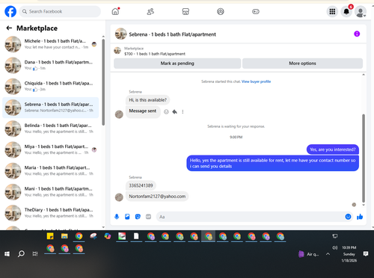This screenshot has height=278, width=374.
Task: Click the Aa message input field
Action: click(x=251, y=217)
